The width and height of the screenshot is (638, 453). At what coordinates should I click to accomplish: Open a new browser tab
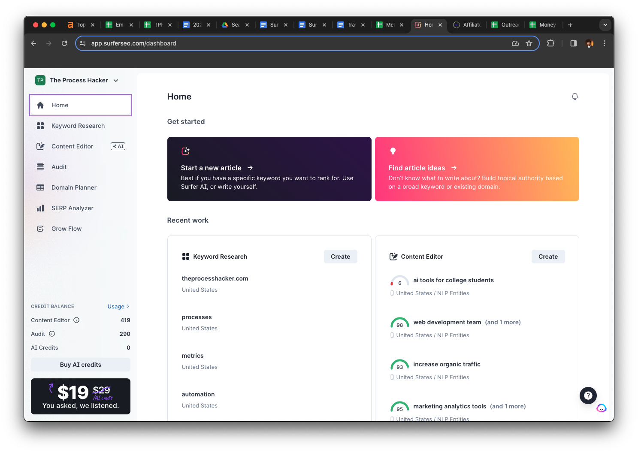pos(570,25)
